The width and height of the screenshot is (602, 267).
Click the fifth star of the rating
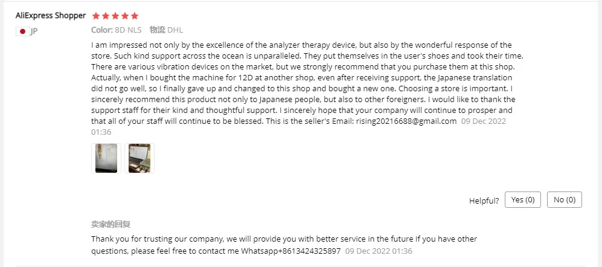point(134,16)
